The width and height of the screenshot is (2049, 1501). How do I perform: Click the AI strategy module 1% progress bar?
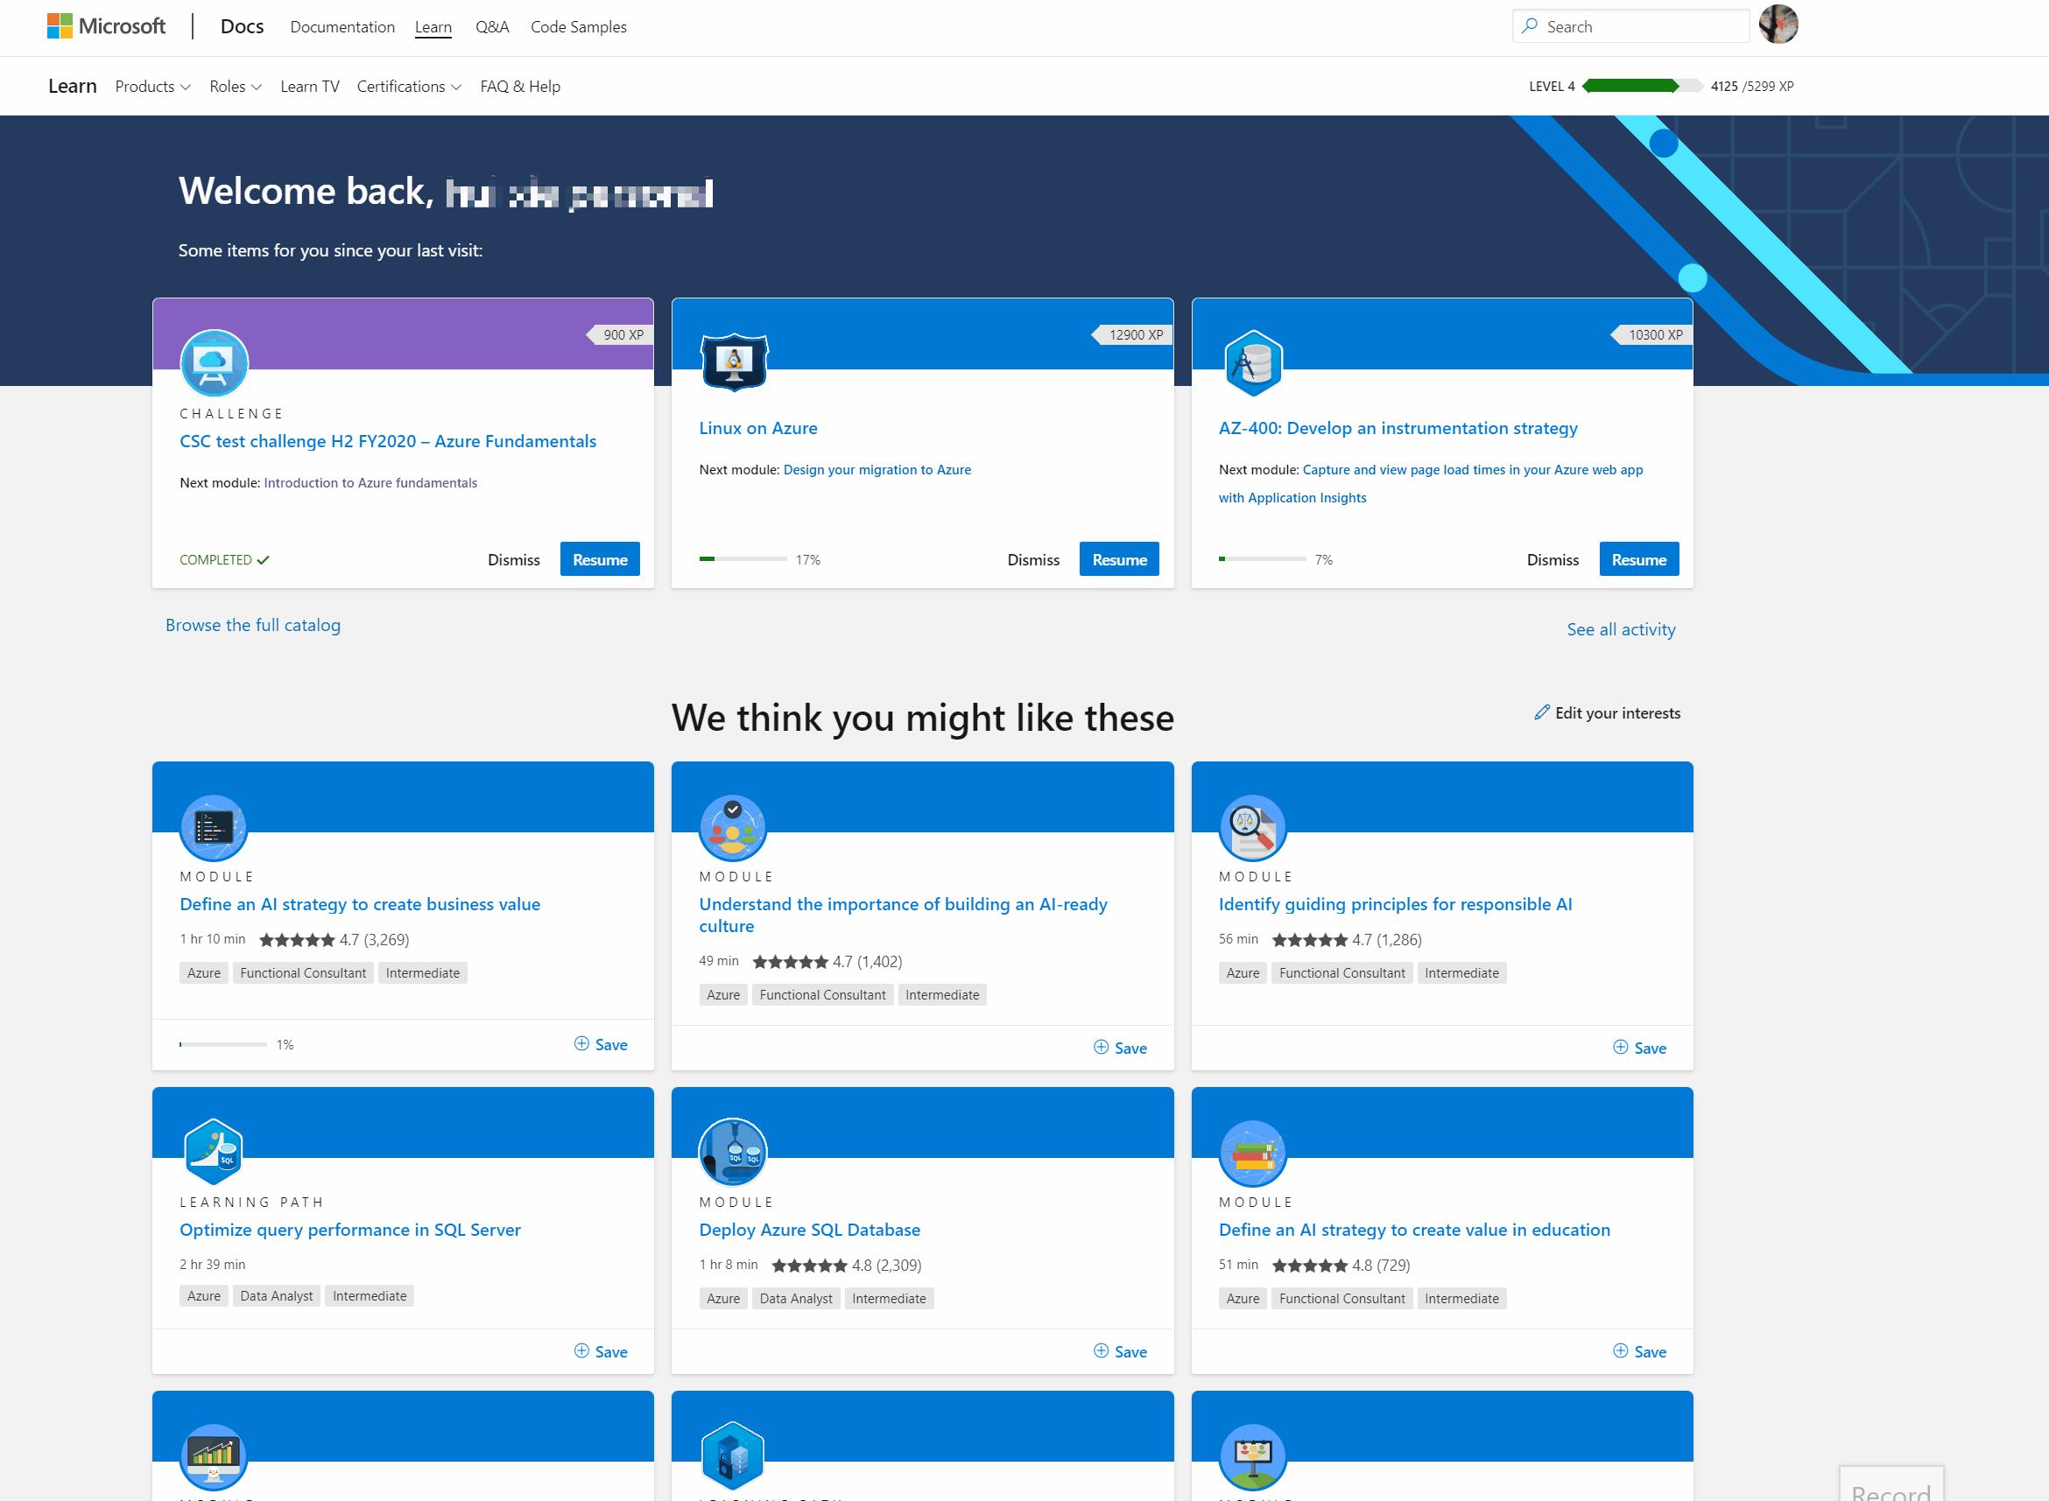point(223,1044)
